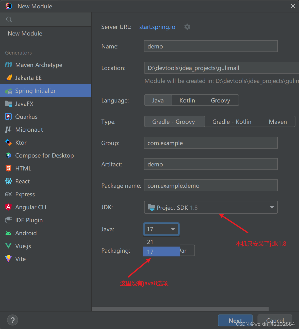The height and width of the screenshot is (329, 299).
Task: Select the Maven Archetype generator icon
Action: pos(8,65)
